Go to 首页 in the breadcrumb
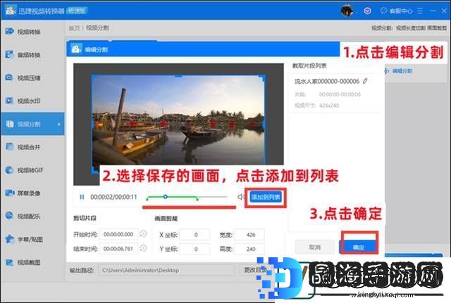Image resolution: width=451 pixels, height=303 pixels. click(x=74, y=28)
